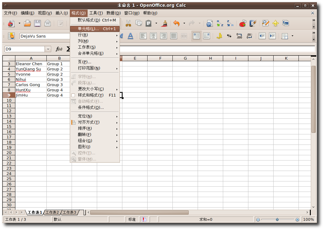This screenshot has height=230, width=324.
Task: Click zoom out minus button
Action: pos(258,220)
